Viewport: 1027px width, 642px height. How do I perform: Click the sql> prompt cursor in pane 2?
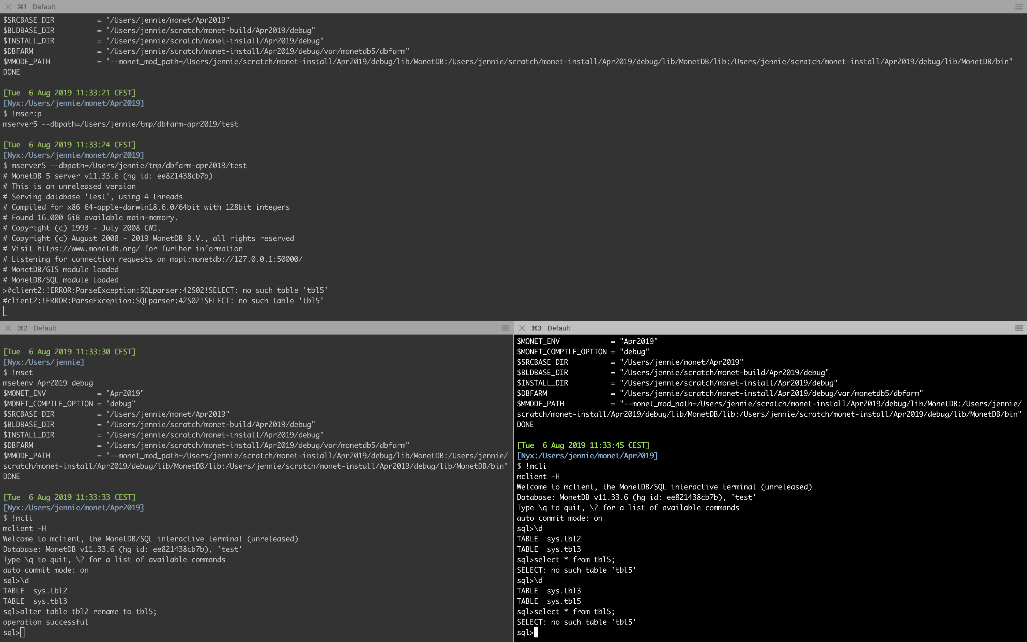pos(23,633)
